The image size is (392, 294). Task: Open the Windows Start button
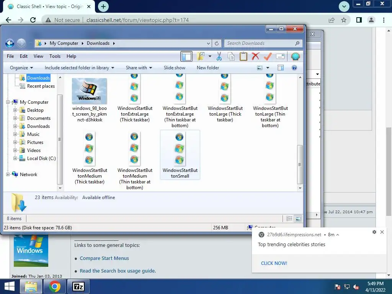pyautogui.click(x=10, y=286)
